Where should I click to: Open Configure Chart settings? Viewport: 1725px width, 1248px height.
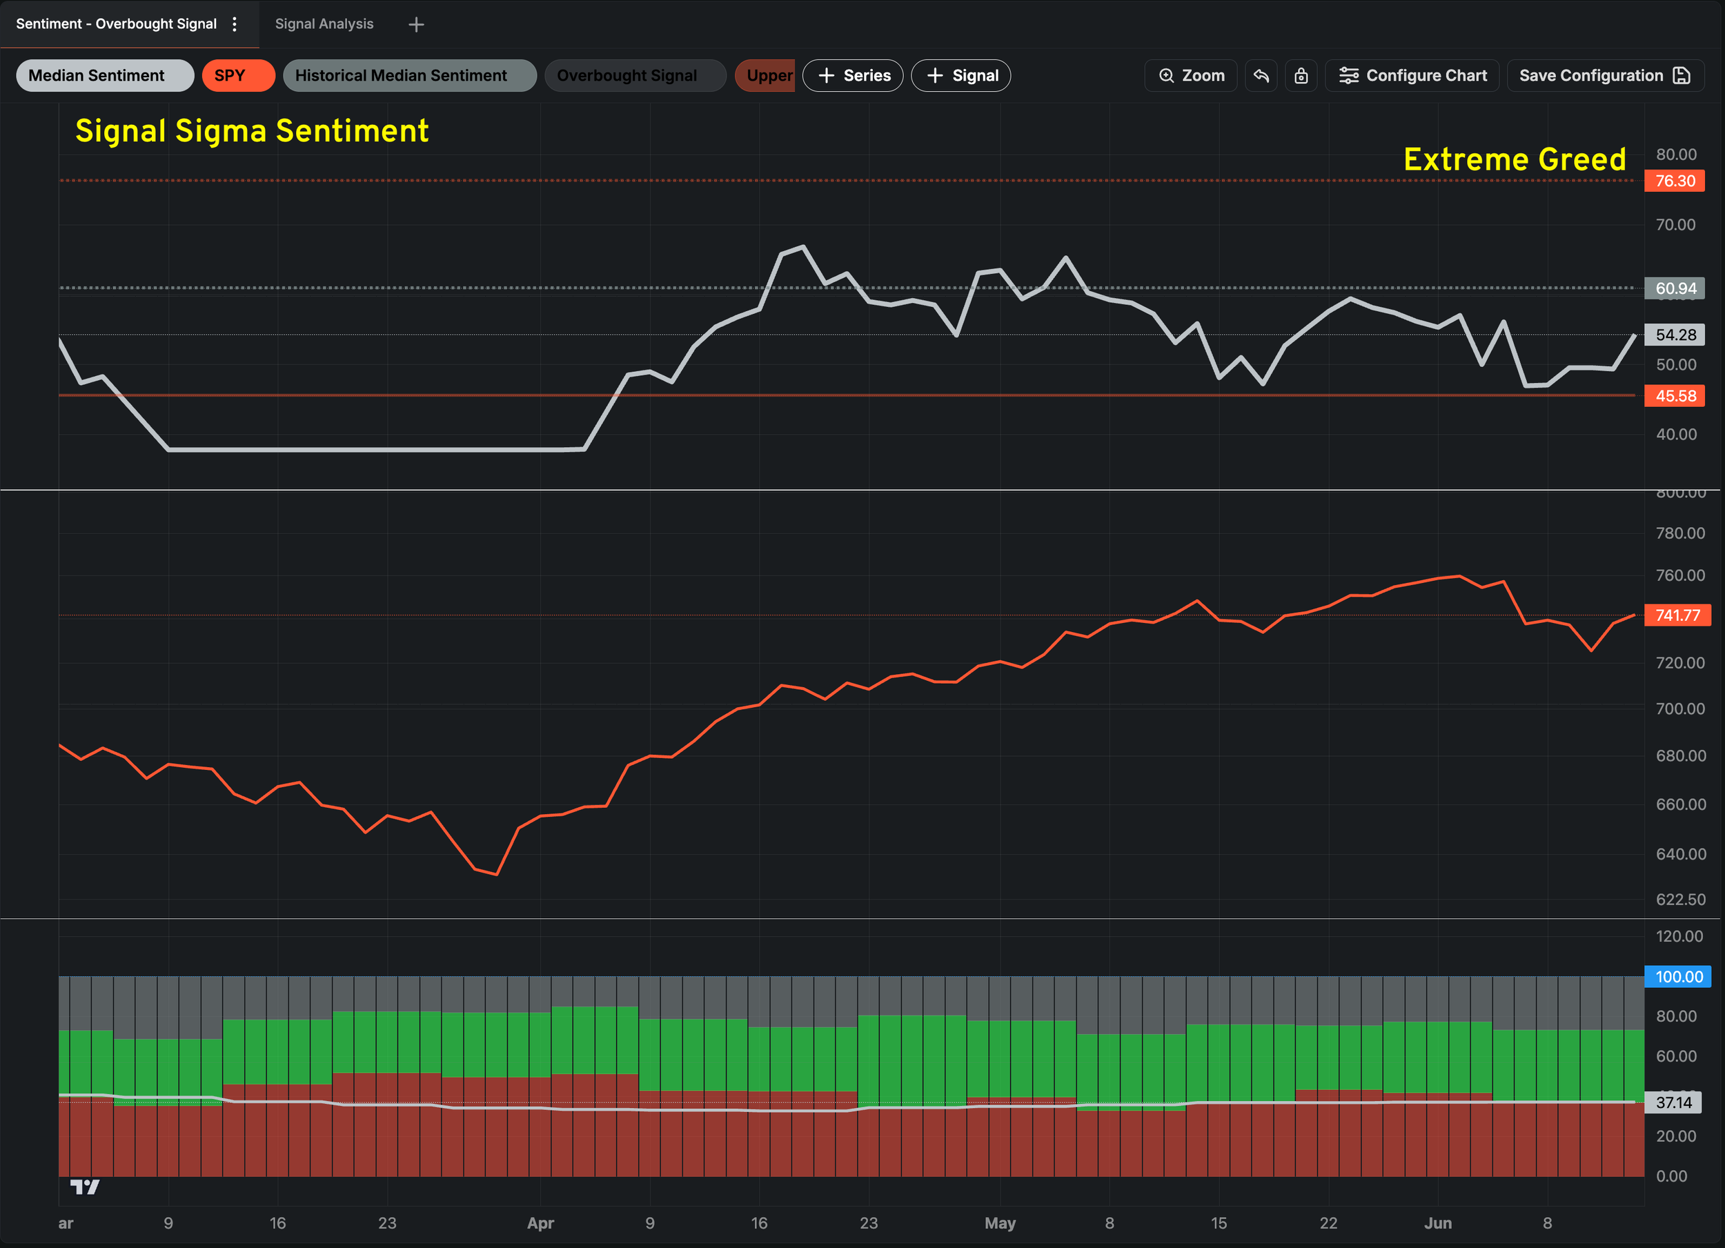1412,75
